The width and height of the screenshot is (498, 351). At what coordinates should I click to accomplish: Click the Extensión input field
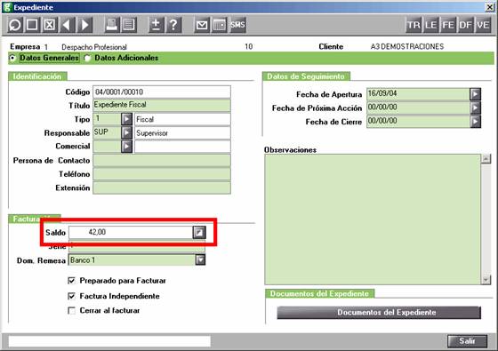pyautogui.click(x=162, y=187)
